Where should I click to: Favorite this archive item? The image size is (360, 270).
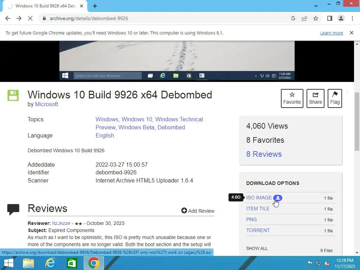pyautogui.click(x=292, y=98)
